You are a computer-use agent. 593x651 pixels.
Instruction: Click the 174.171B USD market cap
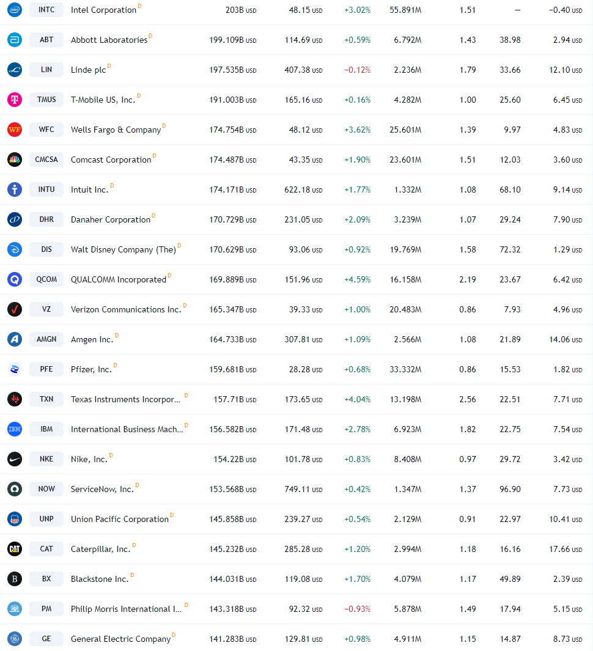[x=232, y=189]
